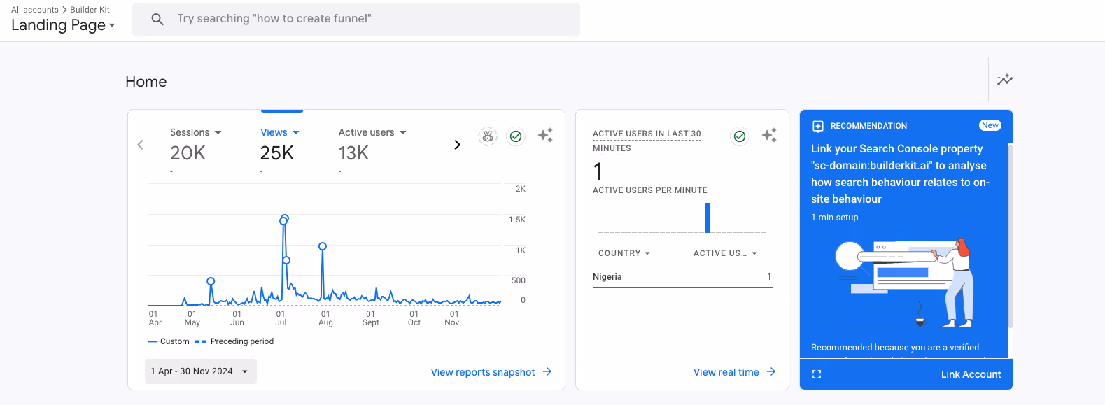Click the RECOMMENDATION label text
1105x405 pixels.
(x=868, y=126)
